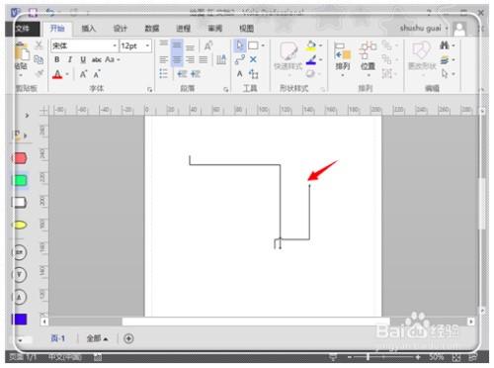Switch to the 设计 ribbon tab

tap(121, 29)
